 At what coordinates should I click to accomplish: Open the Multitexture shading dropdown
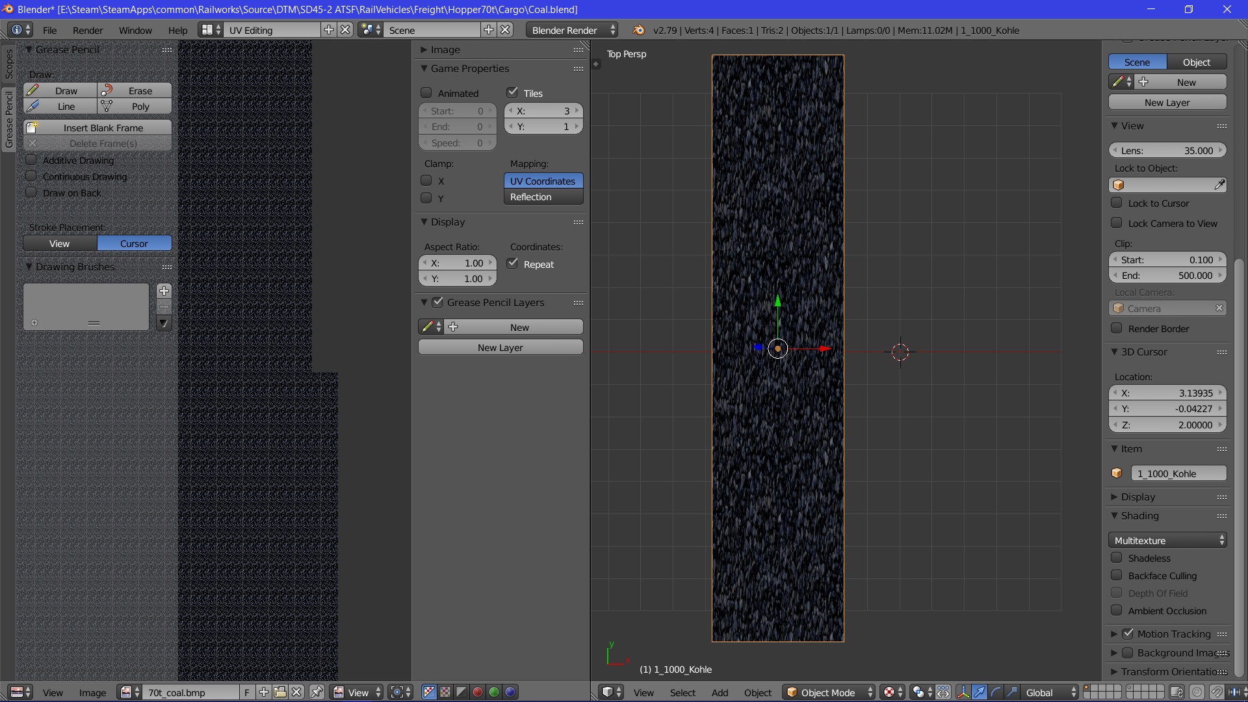(x=1167, y=540)
